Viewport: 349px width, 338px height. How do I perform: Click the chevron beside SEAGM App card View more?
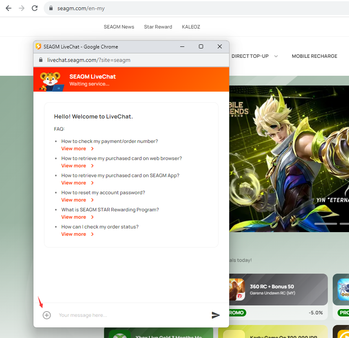pyautogui.click(x=93, y=183)
